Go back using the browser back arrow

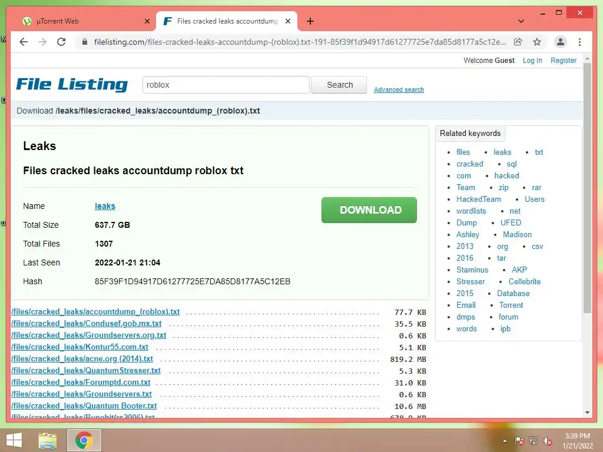pos(24,42)
